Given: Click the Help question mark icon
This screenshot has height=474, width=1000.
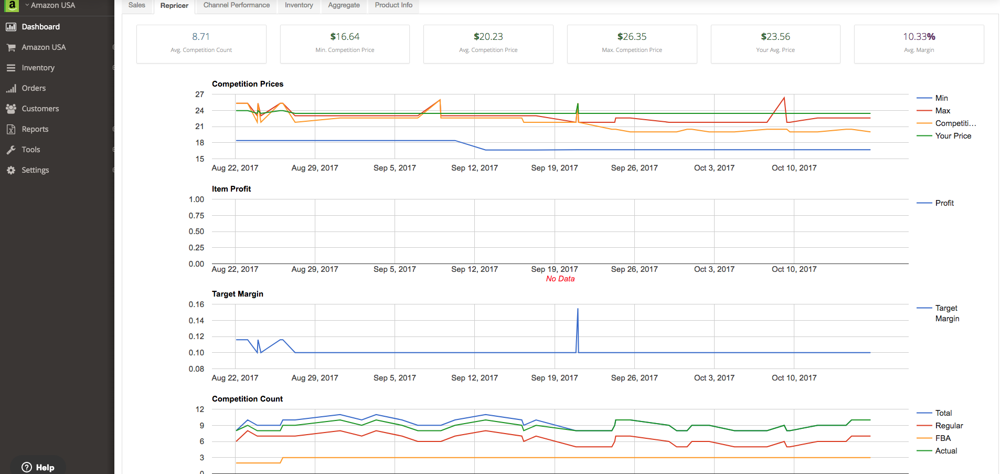Looking at the screenshot, I should click(27, 467).
